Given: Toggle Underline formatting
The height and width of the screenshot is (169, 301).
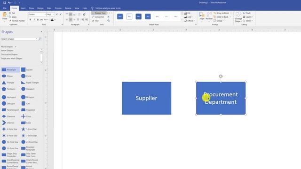Looking at the screenshot, I should click(38, 20).
